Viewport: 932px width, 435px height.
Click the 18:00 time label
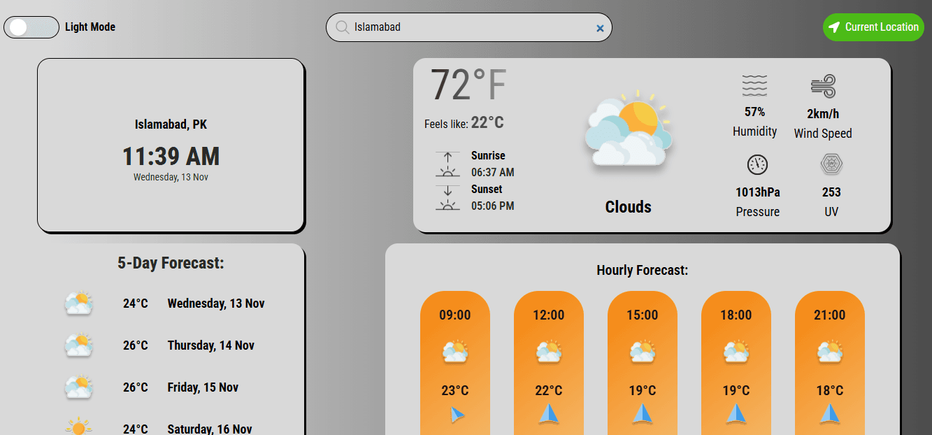736,315
